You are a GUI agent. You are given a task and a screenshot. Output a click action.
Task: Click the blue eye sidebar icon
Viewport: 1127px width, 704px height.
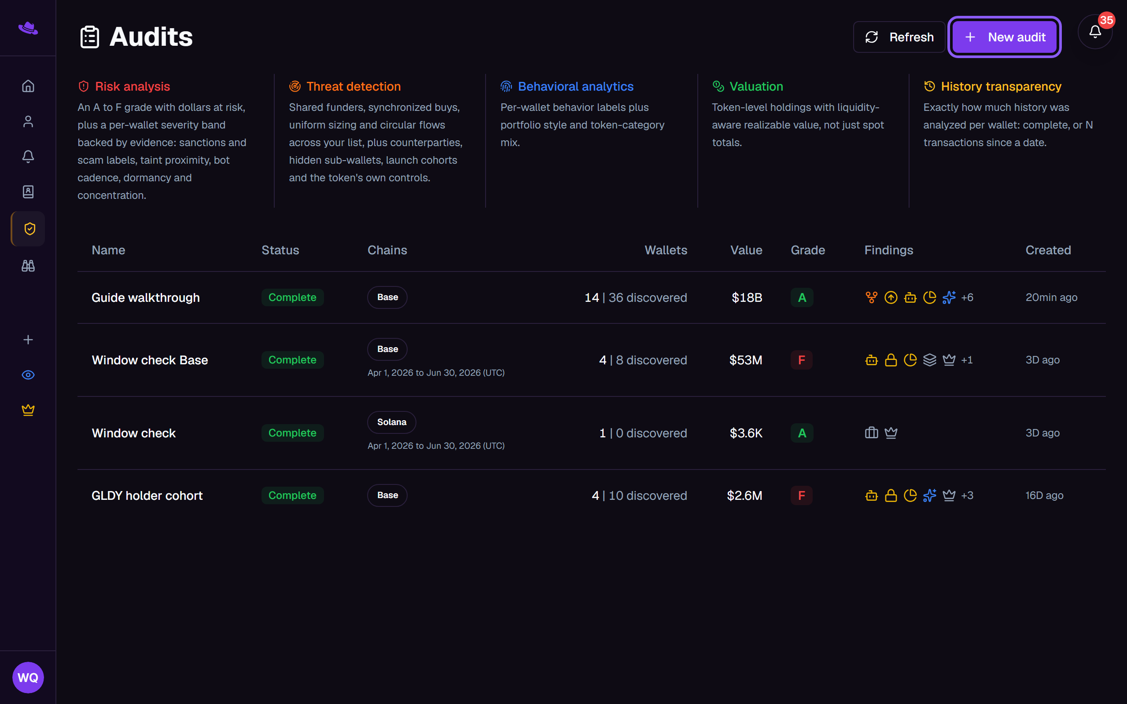pos(28,375)
